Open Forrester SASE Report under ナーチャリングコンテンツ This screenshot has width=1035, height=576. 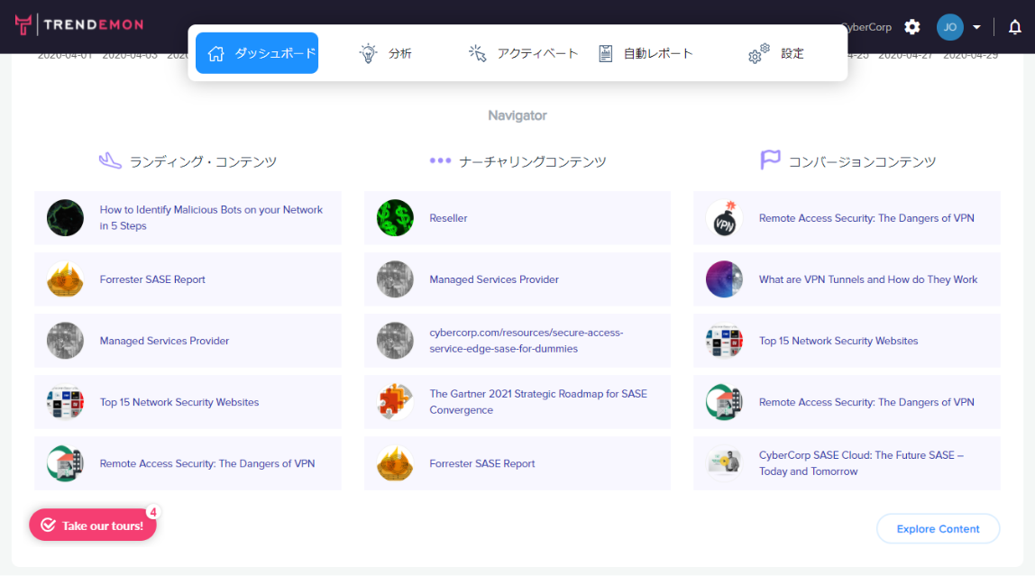coord(481,463)
